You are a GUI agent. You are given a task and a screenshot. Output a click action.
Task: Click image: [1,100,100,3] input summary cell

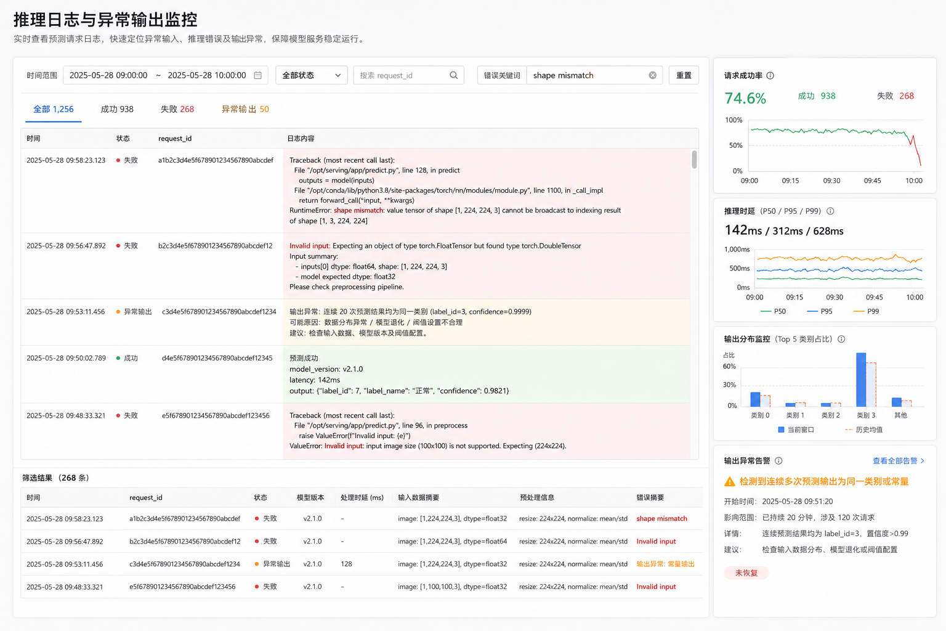coord(452,587)
